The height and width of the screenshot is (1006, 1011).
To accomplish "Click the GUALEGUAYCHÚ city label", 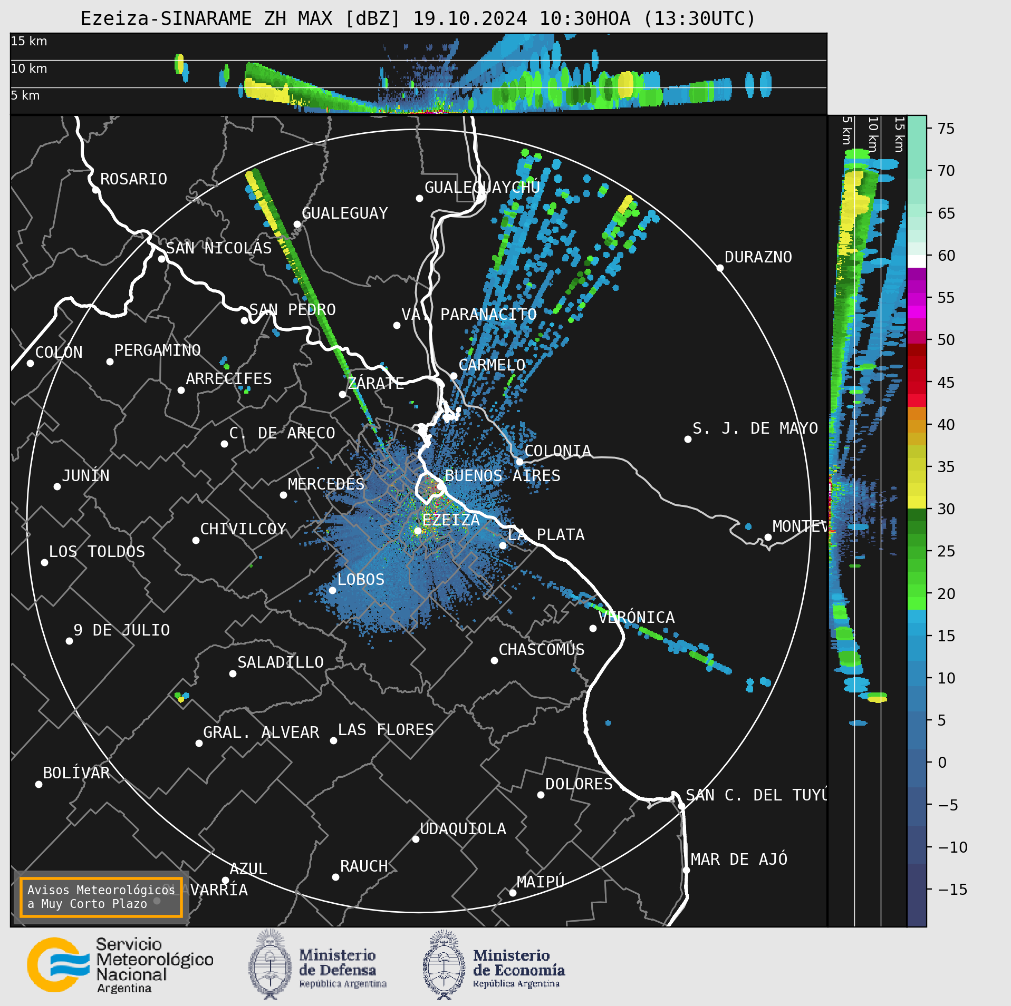I will click(482, 188).
